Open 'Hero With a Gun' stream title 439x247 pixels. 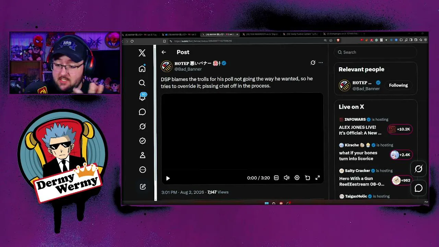[x=361, y=181]
